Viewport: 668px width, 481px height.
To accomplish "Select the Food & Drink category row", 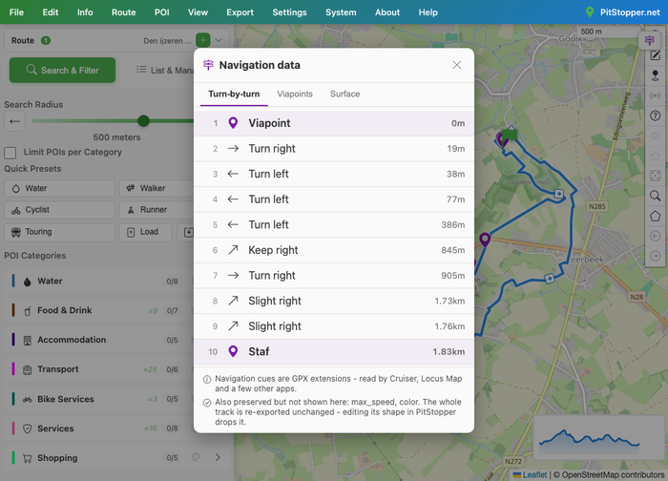I will 99,310.
